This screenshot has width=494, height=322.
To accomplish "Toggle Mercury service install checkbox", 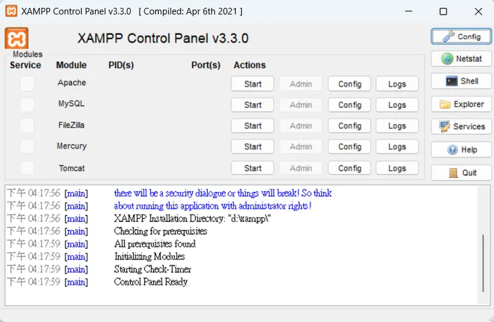I will [27, 147].
